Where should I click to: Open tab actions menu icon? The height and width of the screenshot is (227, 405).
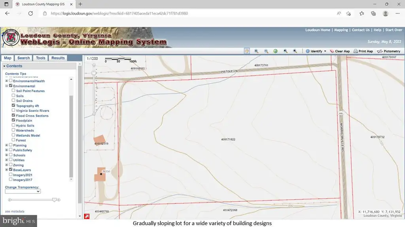point(6,4)
